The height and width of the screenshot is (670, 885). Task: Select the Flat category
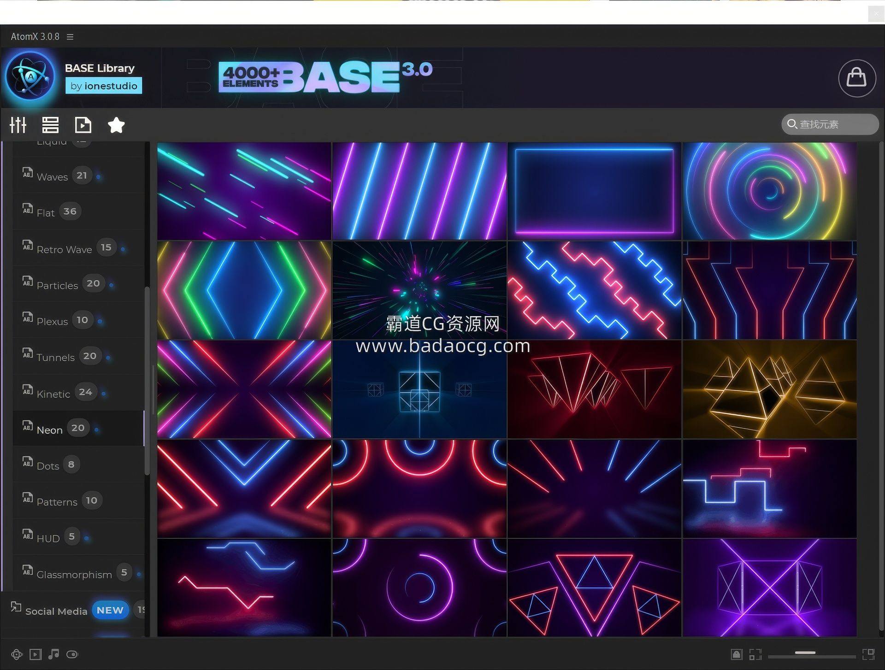tap(78, 212)
